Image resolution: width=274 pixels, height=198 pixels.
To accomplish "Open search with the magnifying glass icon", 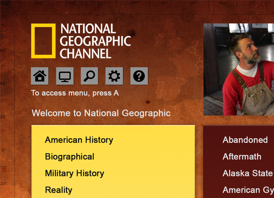I will pos(89,76).
